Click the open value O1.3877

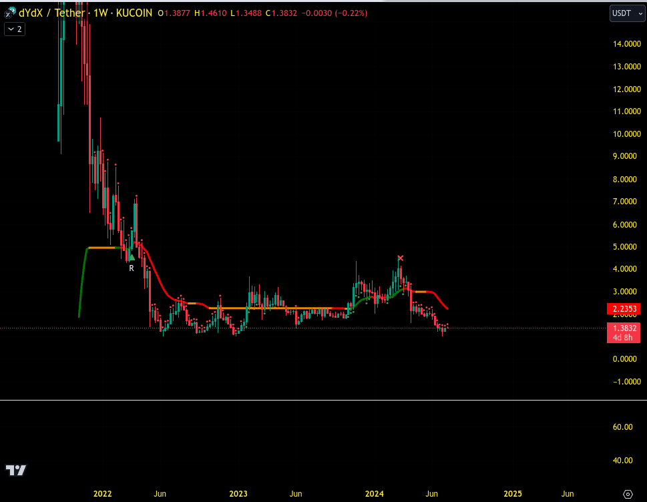pyautogui.click(x=174, y=13)
